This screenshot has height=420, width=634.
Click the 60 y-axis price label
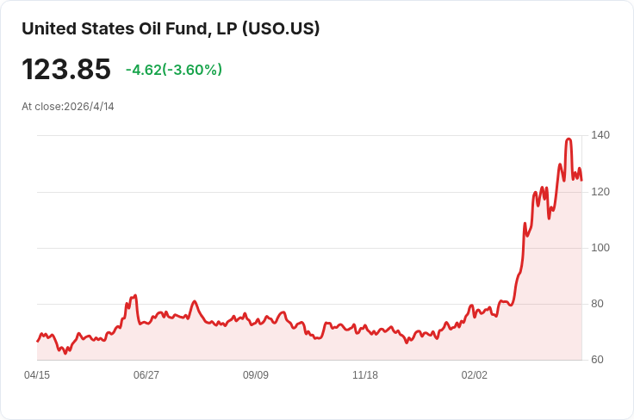click(x=597, y=360)
